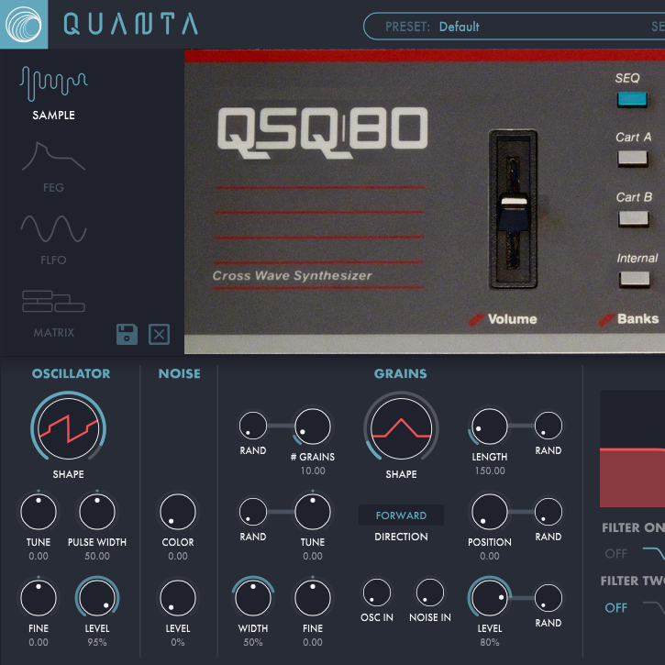
Task: Click the pulse width value 50.00
Action: pyautogui.click(x=97, y=556)
